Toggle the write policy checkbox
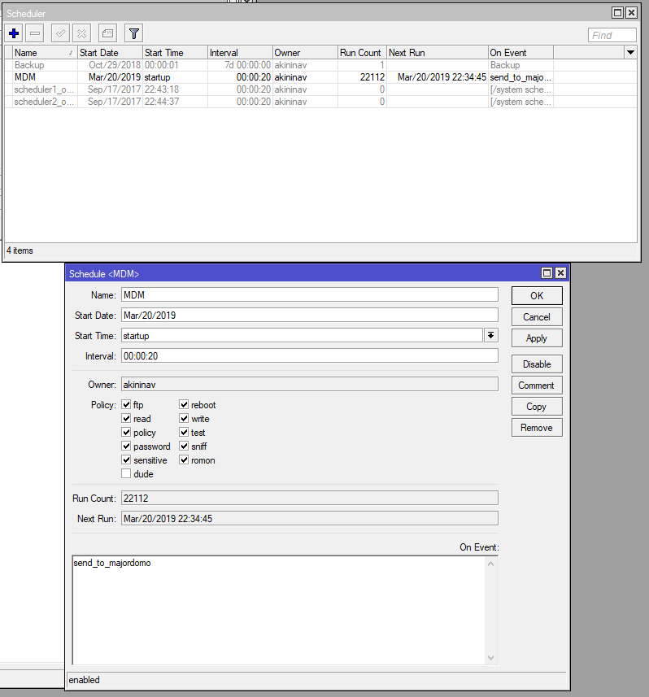The width and height of the screenshot is (649, 697). point(184,418)
